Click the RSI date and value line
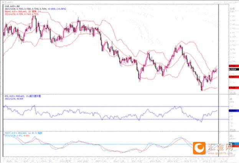 [x=14, y=99]
